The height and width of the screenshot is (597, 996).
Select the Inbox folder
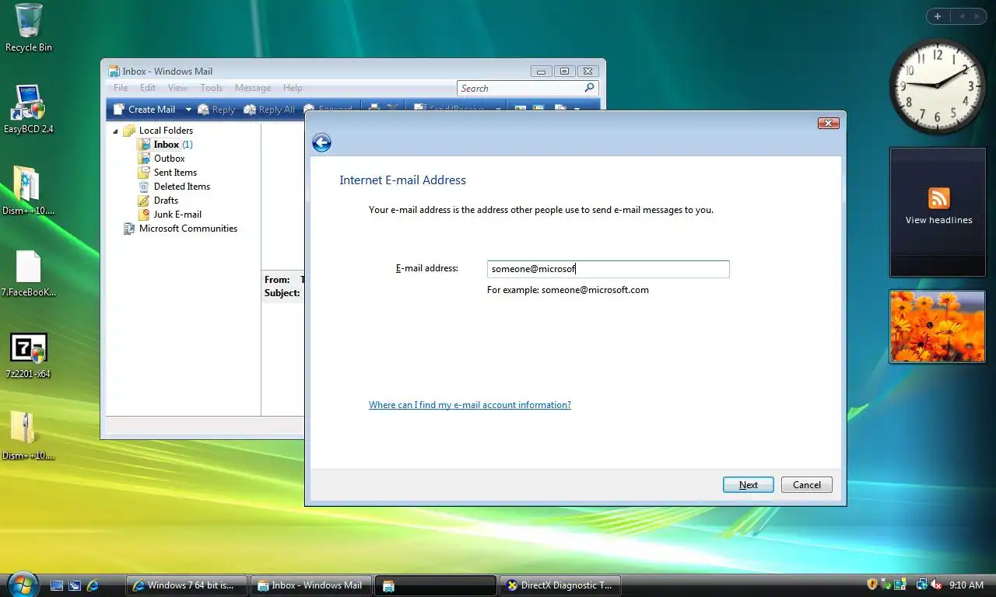point(165,145)
